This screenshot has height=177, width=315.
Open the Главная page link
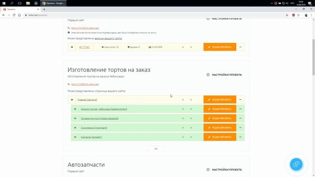coord(87,100)
